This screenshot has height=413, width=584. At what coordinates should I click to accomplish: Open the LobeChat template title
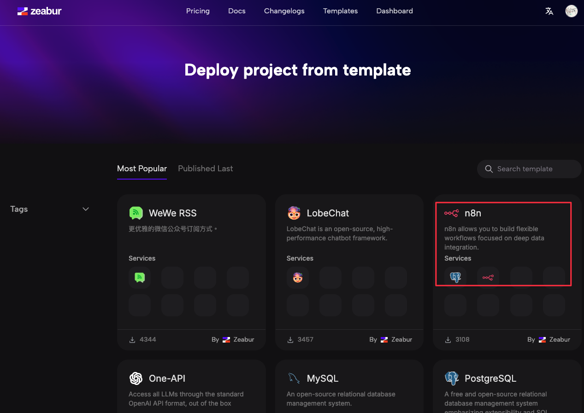coord(328,213)
